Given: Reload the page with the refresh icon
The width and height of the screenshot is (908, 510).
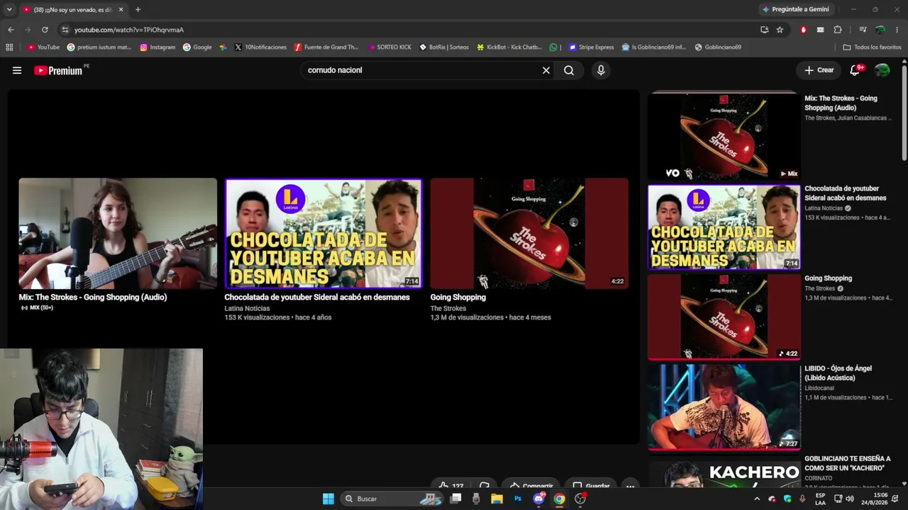Looking at the screenshot, I should (45, 30).
